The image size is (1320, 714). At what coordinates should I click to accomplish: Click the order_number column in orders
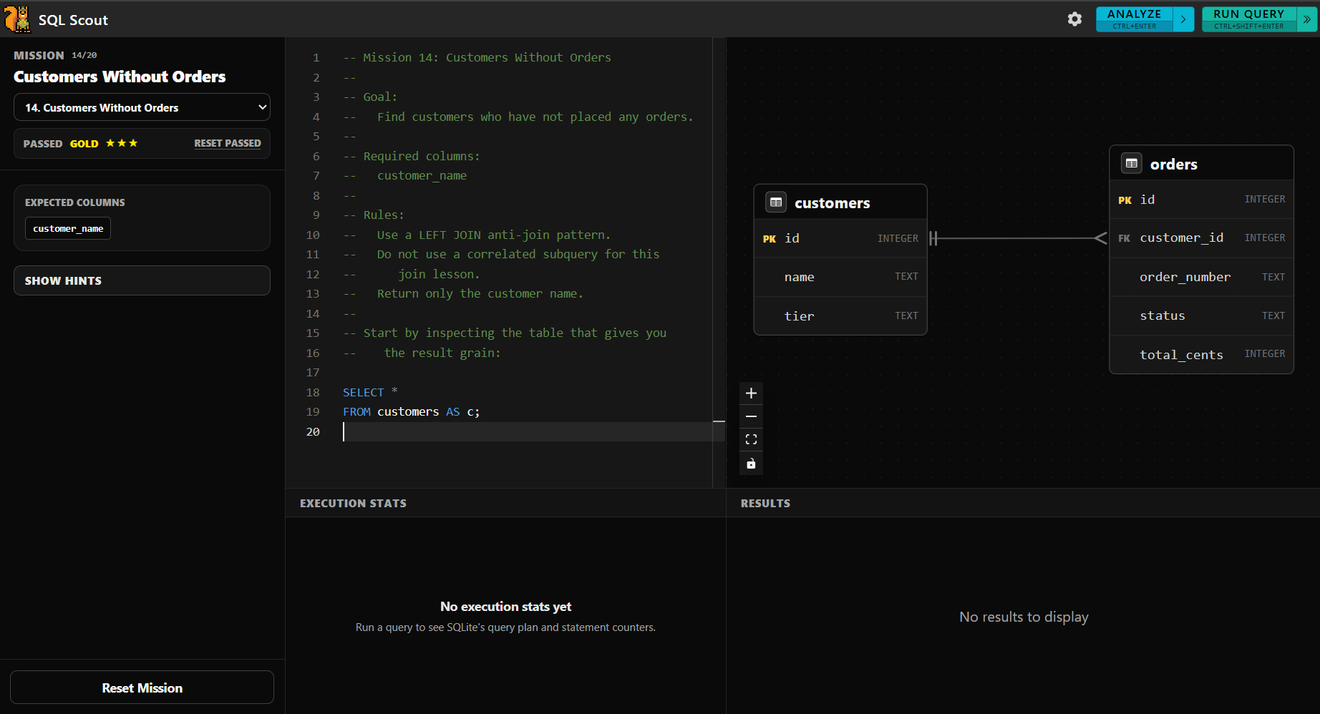point(1201,277)
